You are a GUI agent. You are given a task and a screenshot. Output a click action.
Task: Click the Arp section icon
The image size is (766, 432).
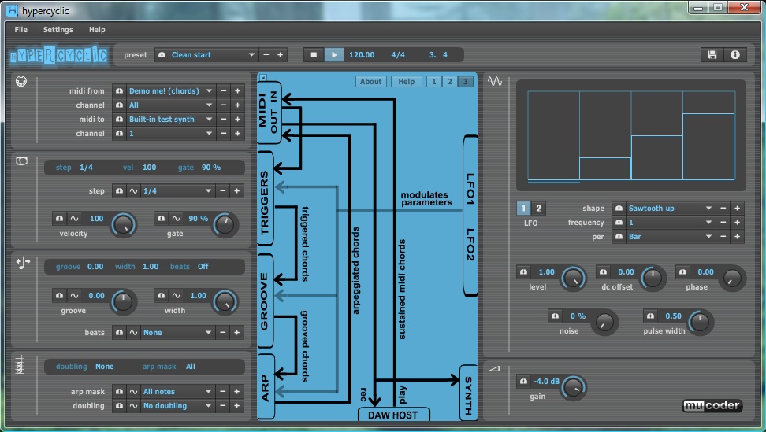[x=20, y=364]
